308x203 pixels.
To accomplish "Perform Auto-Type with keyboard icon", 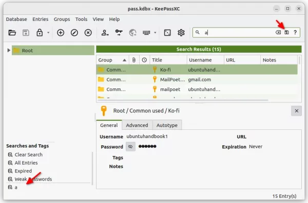I will pos(146,33).
